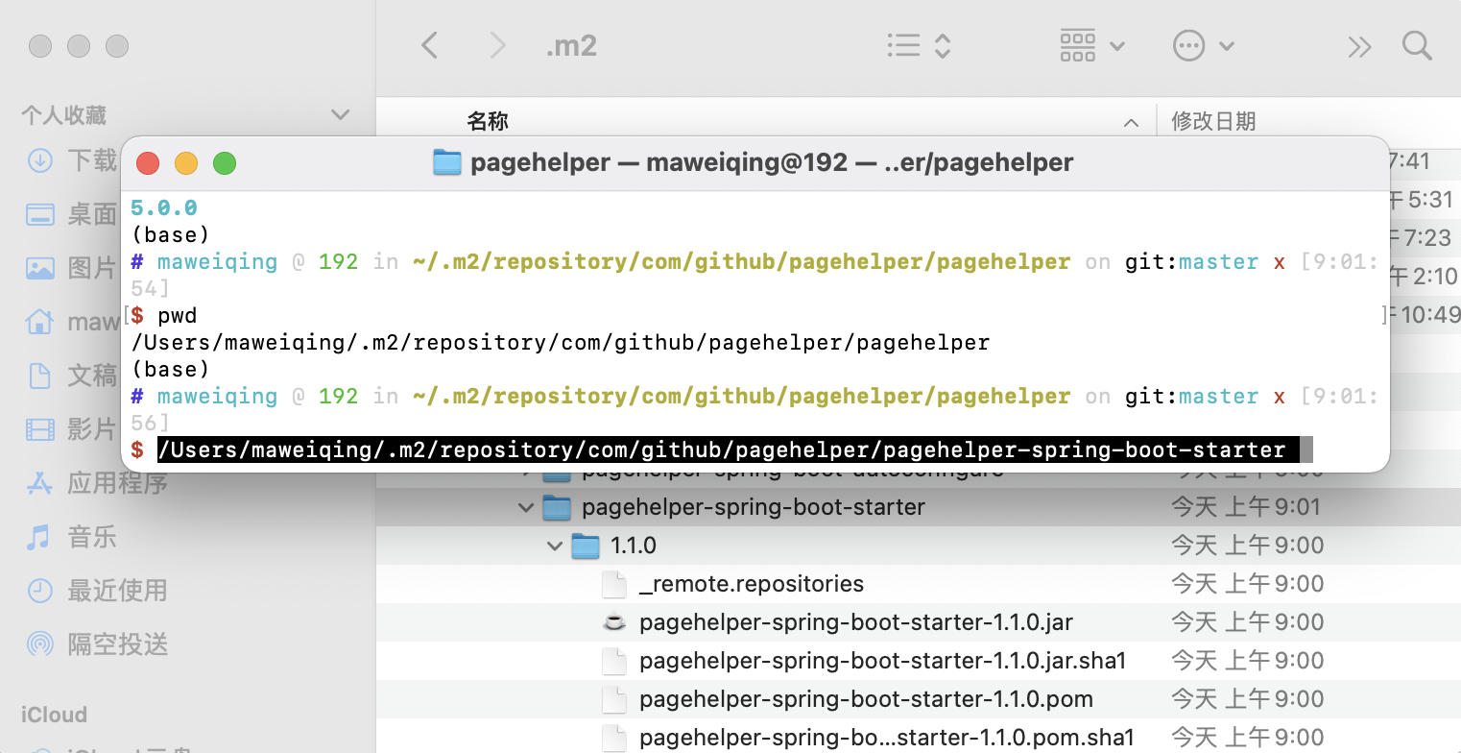Open the group-by grid dropdown

pos(1092,45)
